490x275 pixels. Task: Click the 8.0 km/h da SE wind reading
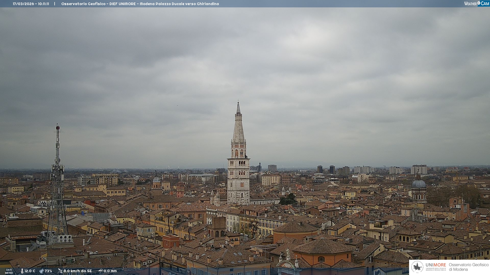coord(78,271)
